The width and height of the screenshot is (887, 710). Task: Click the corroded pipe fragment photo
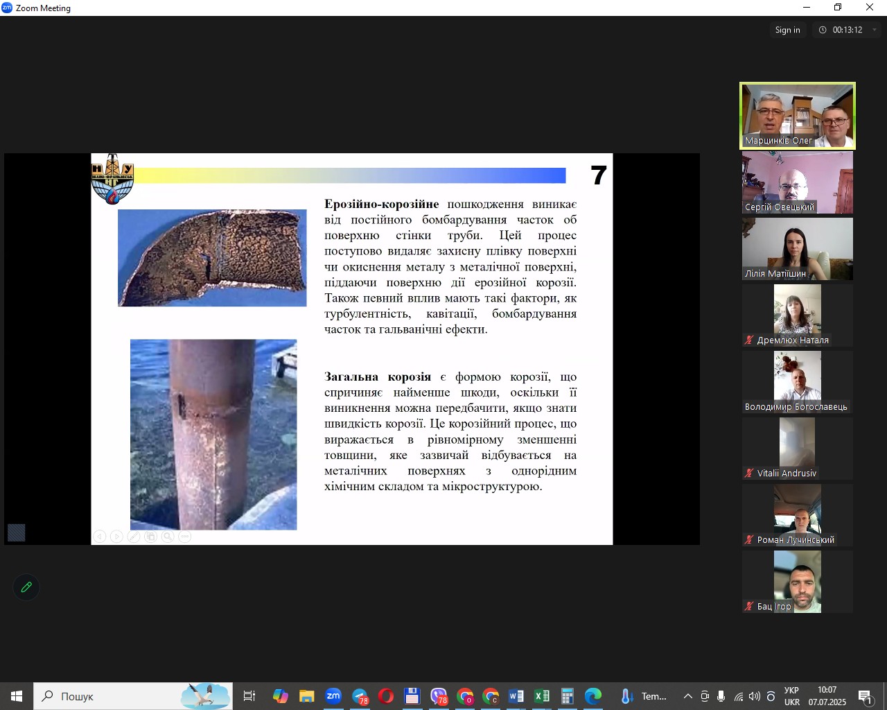212,258
